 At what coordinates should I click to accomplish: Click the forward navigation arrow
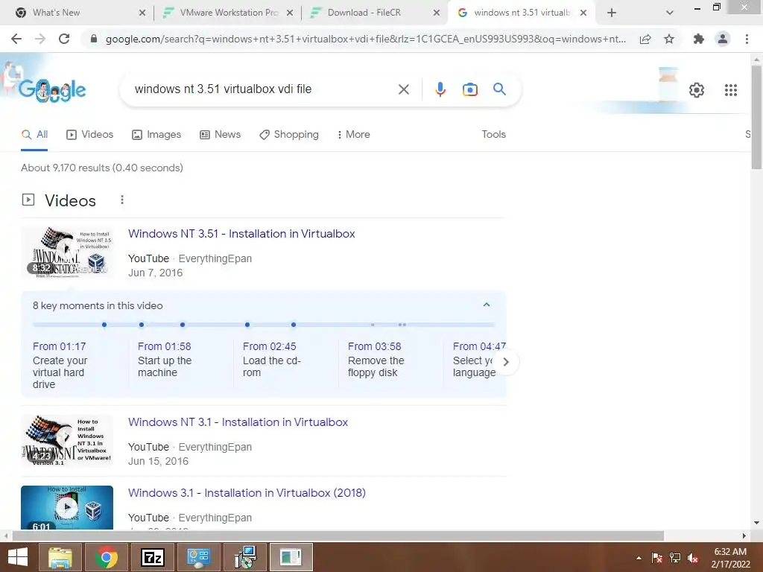[40, 39]
